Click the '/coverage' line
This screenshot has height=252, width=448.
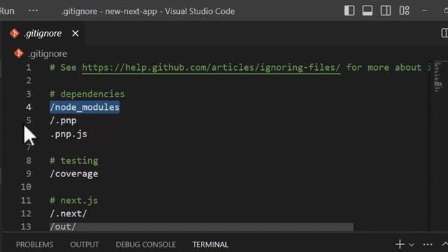pyautogui.click(x=74, y=174)
